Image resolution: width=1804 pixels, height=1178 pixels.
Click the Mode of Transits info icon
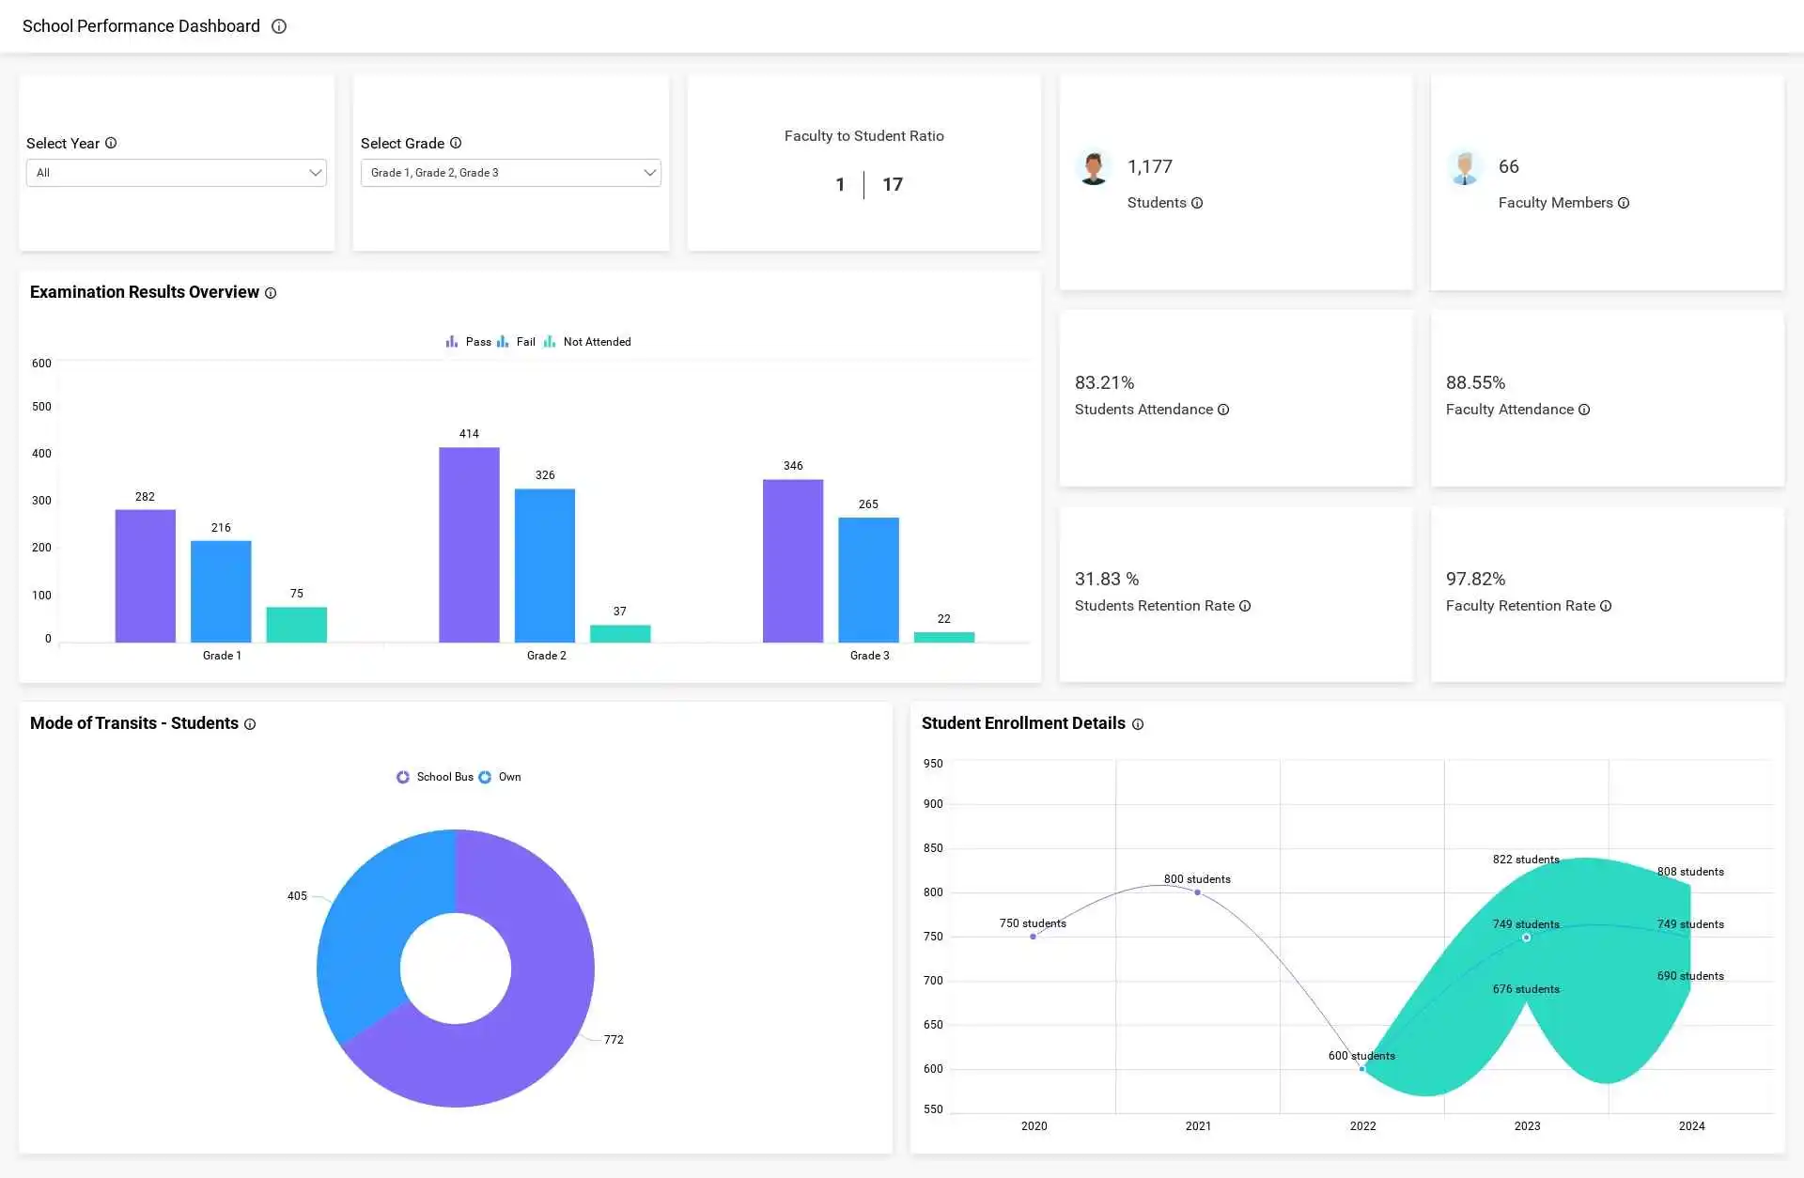249,724
